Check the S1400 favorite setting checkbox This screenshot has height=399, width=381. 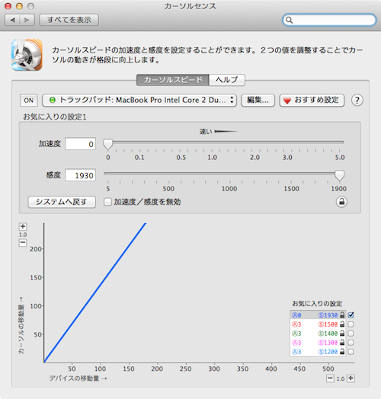(351, 334)
